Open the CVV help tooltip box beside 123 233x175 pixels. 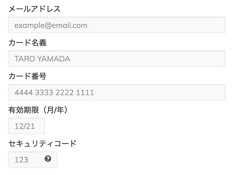click(x=48, y=160)
